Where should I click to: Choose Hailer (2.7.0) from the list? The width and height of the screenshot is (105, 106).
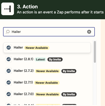(47, 94)
